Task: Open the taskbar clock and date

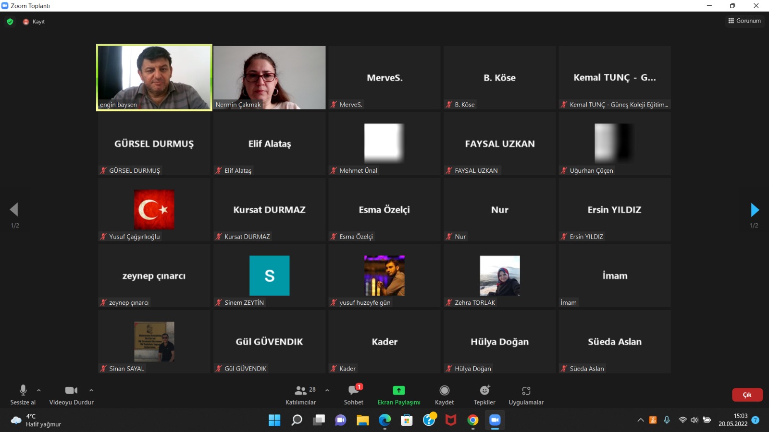Action: pos(733,420)
